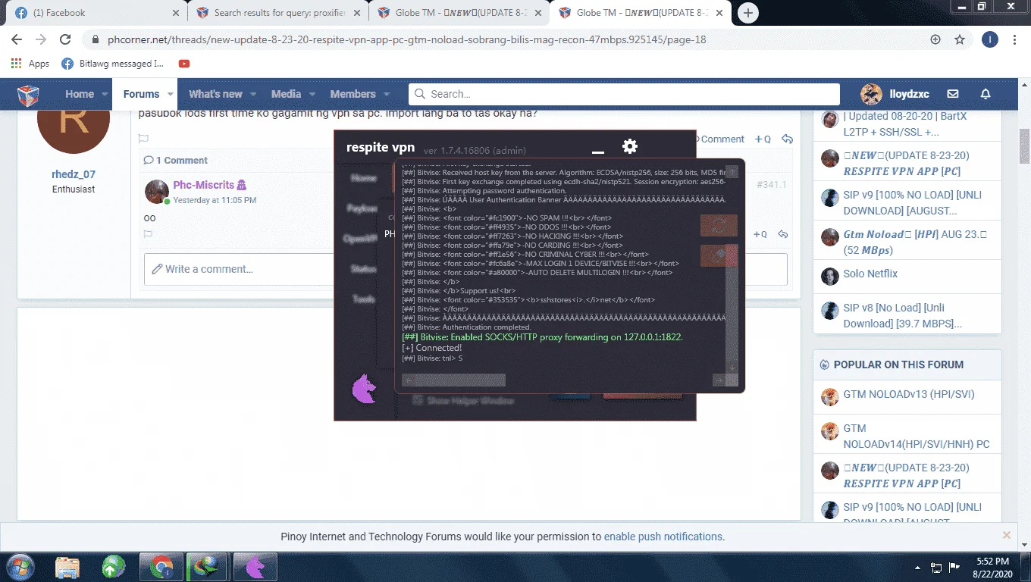Open the Media nav item
1031x582 pixels.
click(x=286, y=94)
